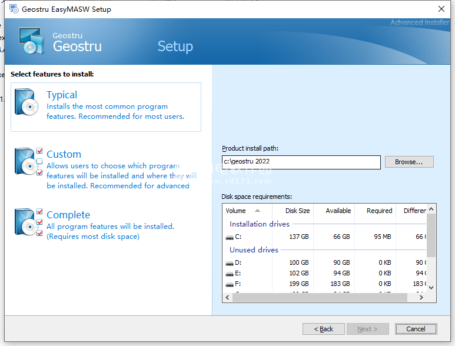Select the Custom installation disc icon
Image resolution: width=455 pixels, height=346 pixels.
[x=29, y=161]
